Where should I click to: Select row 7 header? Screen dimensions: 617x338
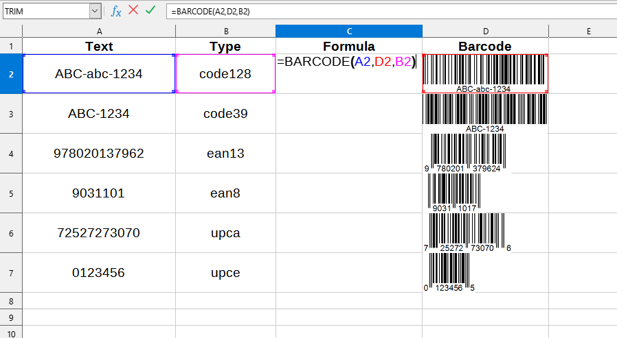point(11,273)
